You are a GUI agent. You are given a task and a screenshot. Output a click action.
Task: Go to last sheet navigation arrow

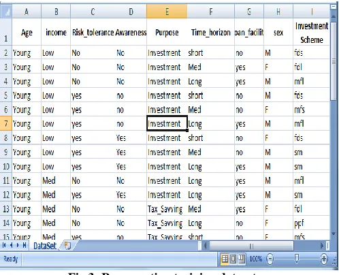(x=25, y=245)
